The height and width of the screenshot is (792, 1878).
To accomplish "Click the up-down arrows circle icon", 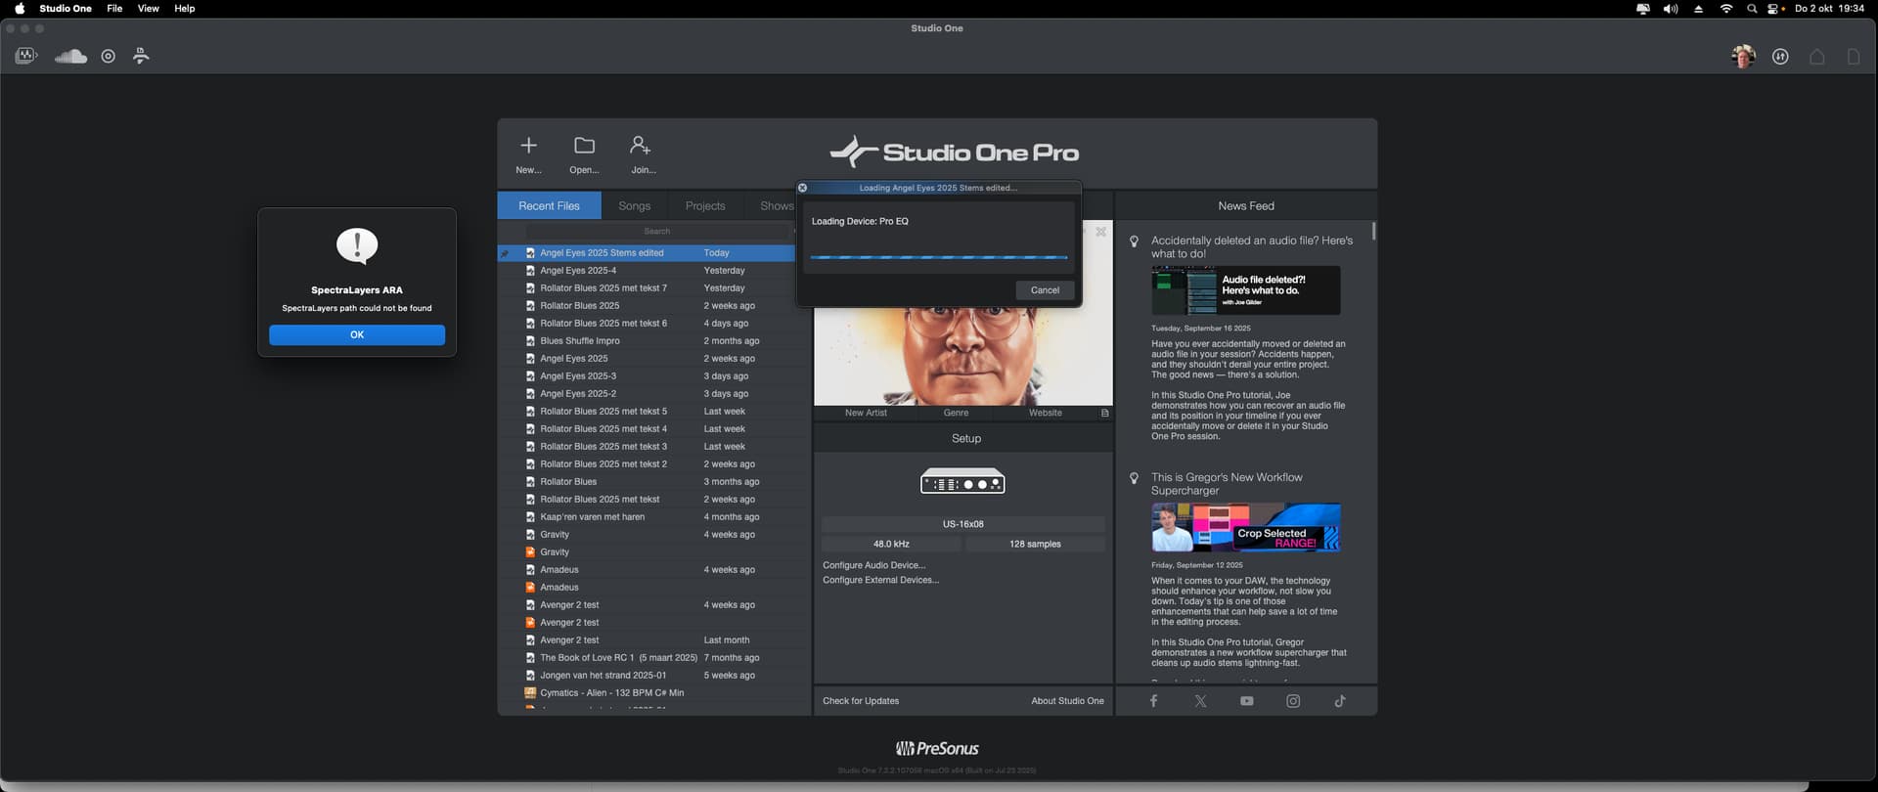I will point(1780,57).
